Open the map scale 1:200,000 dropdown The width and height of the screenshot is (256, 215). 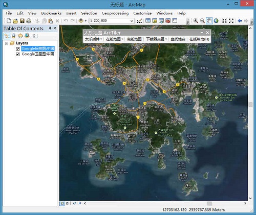[132, 21]
